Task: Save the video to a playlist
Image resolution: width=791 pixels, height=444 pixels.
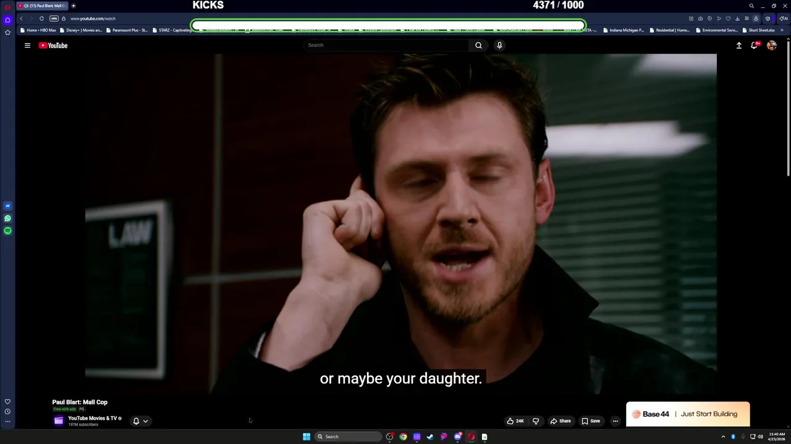Action: [591, 421]
